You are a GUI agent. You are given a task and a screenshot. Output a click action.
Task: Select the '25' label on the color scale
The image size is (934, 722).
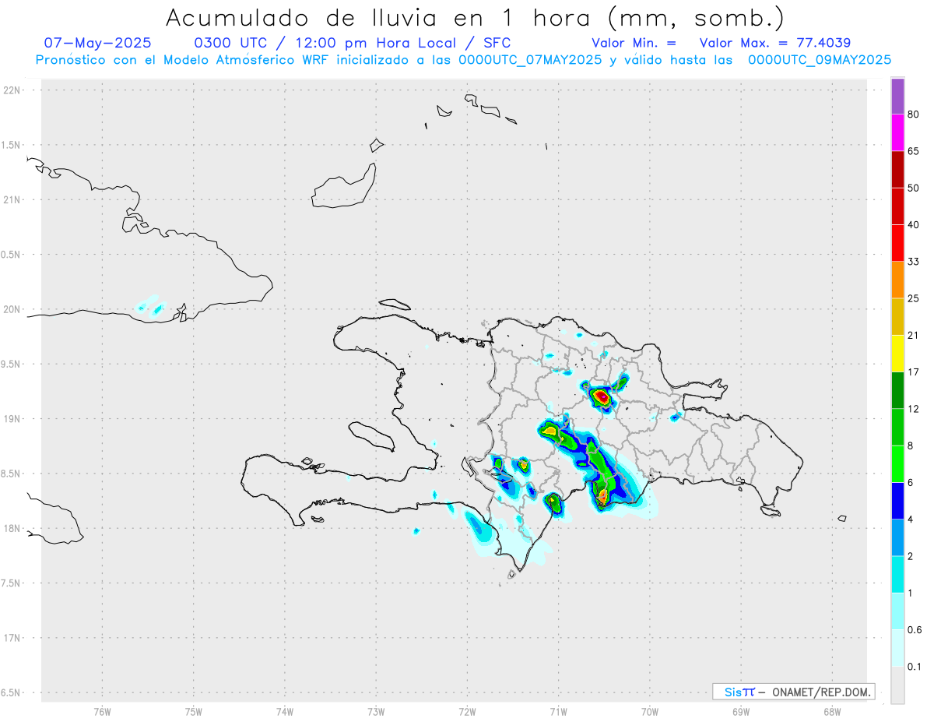[914, 298]
